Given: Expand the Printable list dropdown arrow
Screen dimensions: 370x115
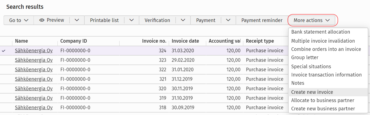Looking at the screenshot, I should pos(132,20).
